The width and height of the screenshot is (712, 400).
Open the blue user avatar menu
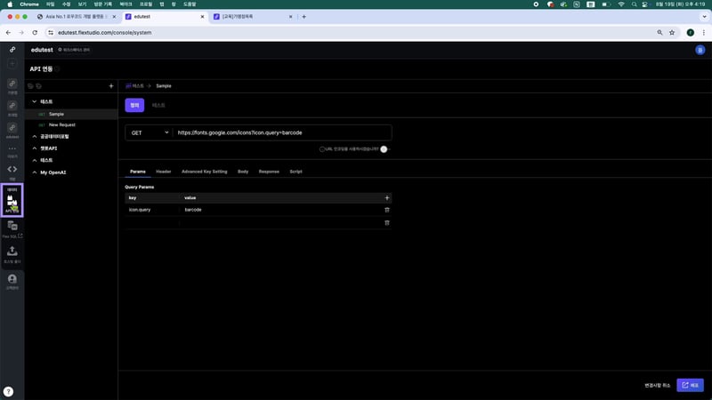click(x=700, y=51)
